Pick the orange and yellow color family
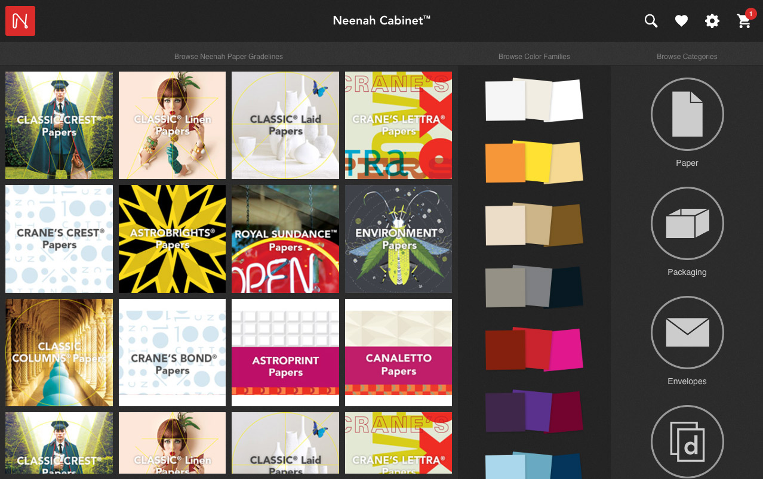Viewport: 763px width, 479px height. 534,162
